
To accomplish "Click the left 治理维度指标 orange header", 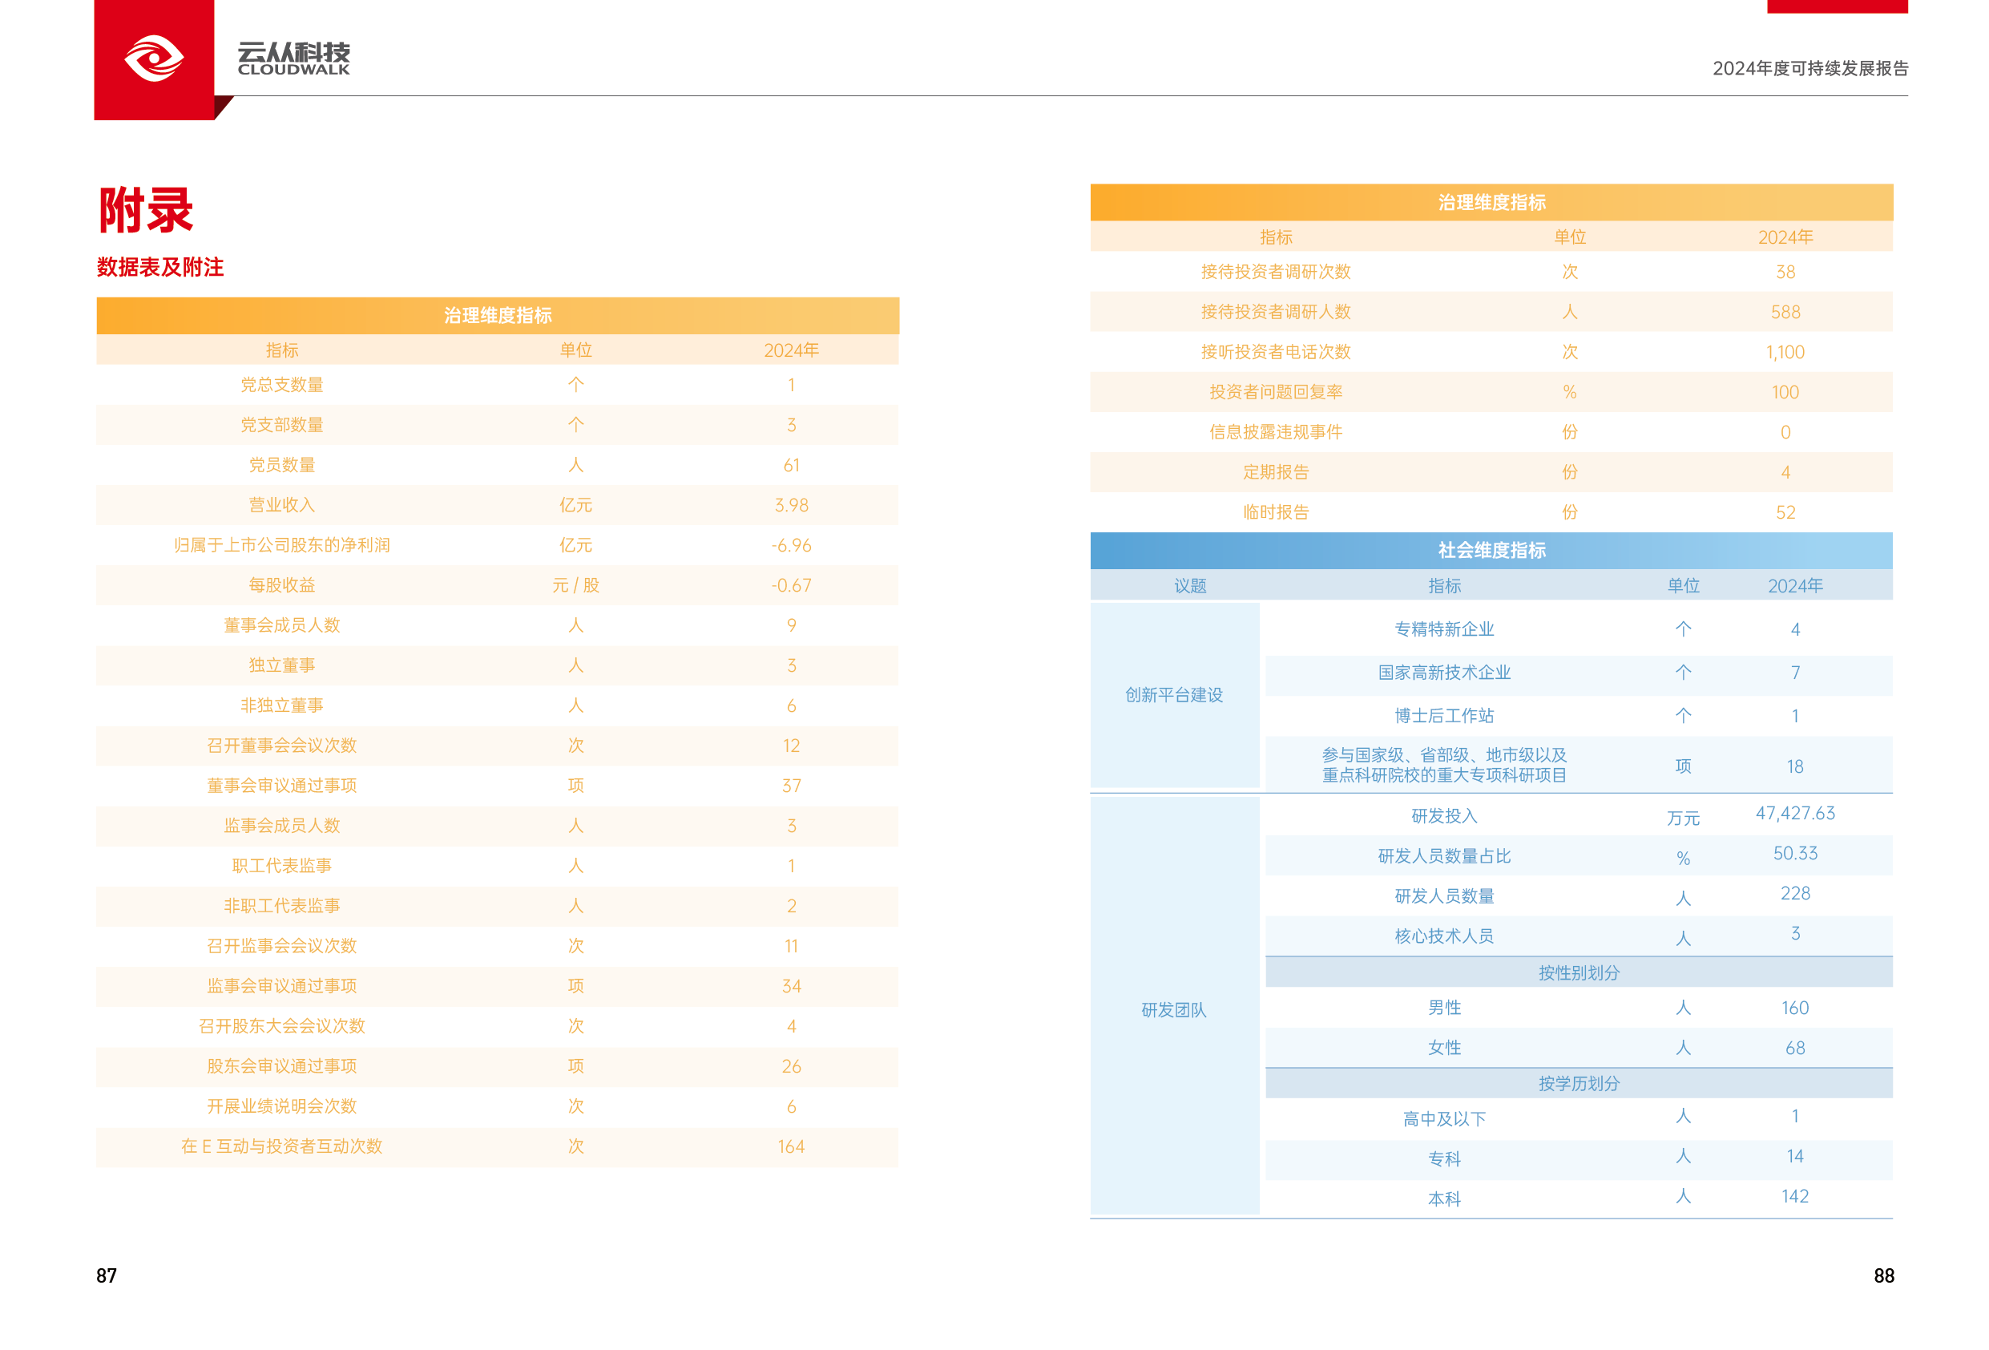I will click(497, 315).
